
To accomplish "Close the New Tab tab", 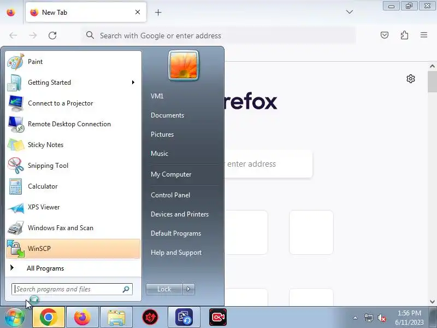I will tap(138, 12).
